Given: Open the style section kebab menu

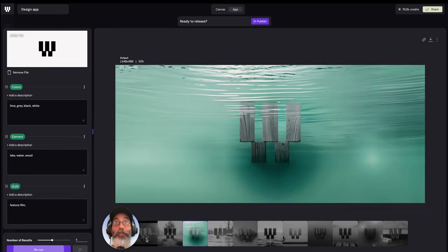Looking at the screenshot, I should point(84,186).
